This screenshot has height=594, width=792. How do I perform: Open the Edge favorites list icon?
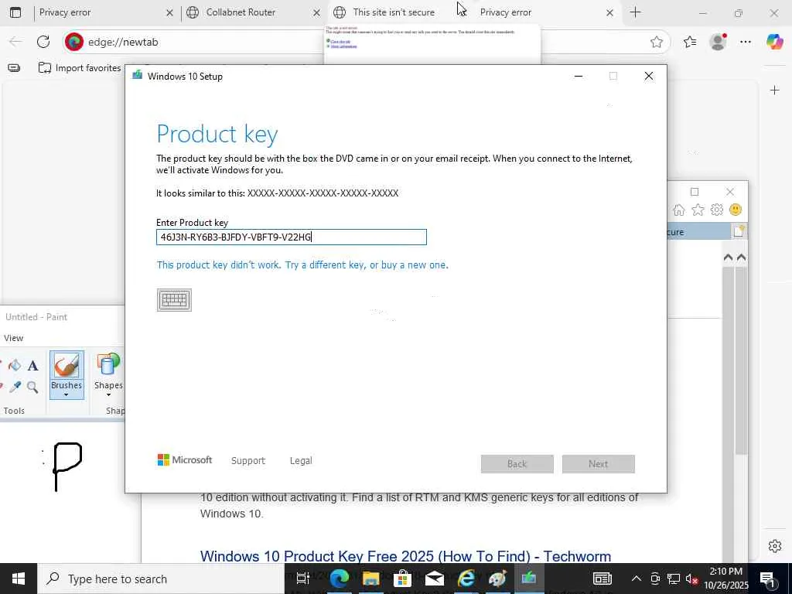690,42
